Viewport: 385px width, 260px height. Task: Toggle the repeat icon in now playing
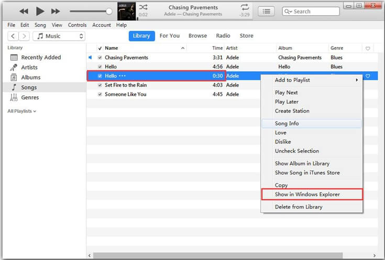[245, 7]
